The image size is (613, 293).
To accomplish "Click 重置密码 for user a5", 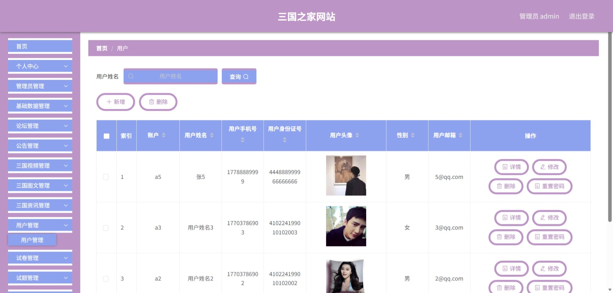I will pyautogui.click(x=549, y=186).
